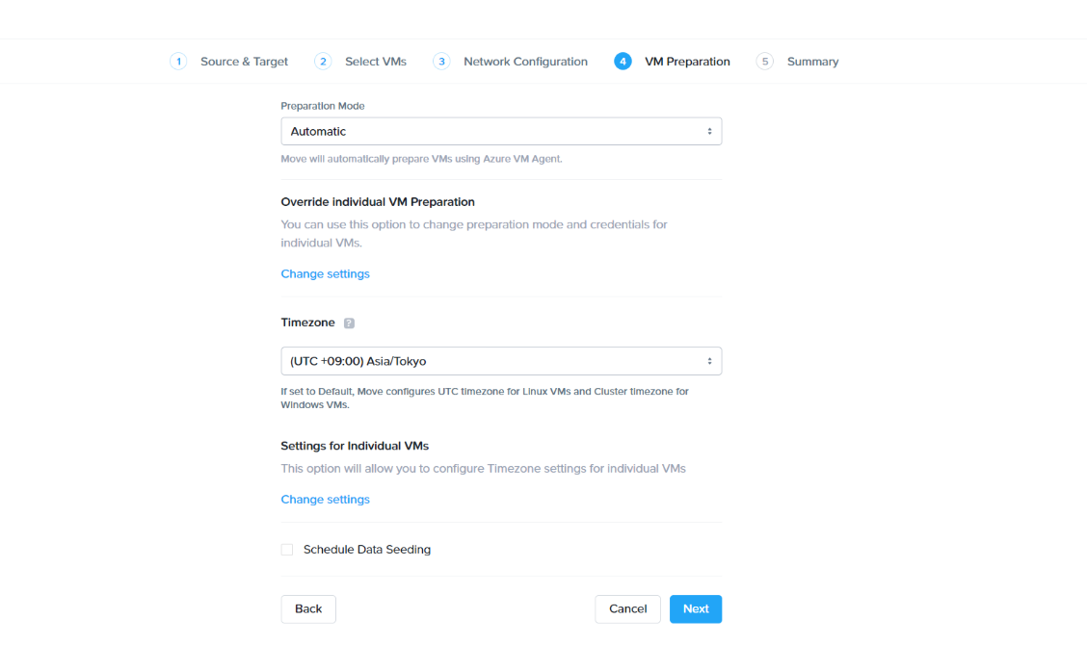Click the Schedule Data Seeding label text
The image size is (1087, 645).
(367, 550)
